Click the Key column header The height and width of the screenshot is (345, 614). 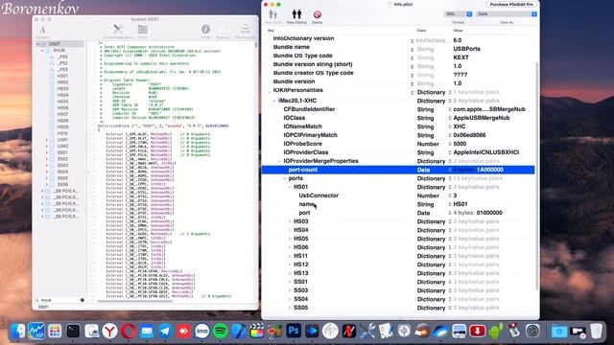[x=271, y=30]
